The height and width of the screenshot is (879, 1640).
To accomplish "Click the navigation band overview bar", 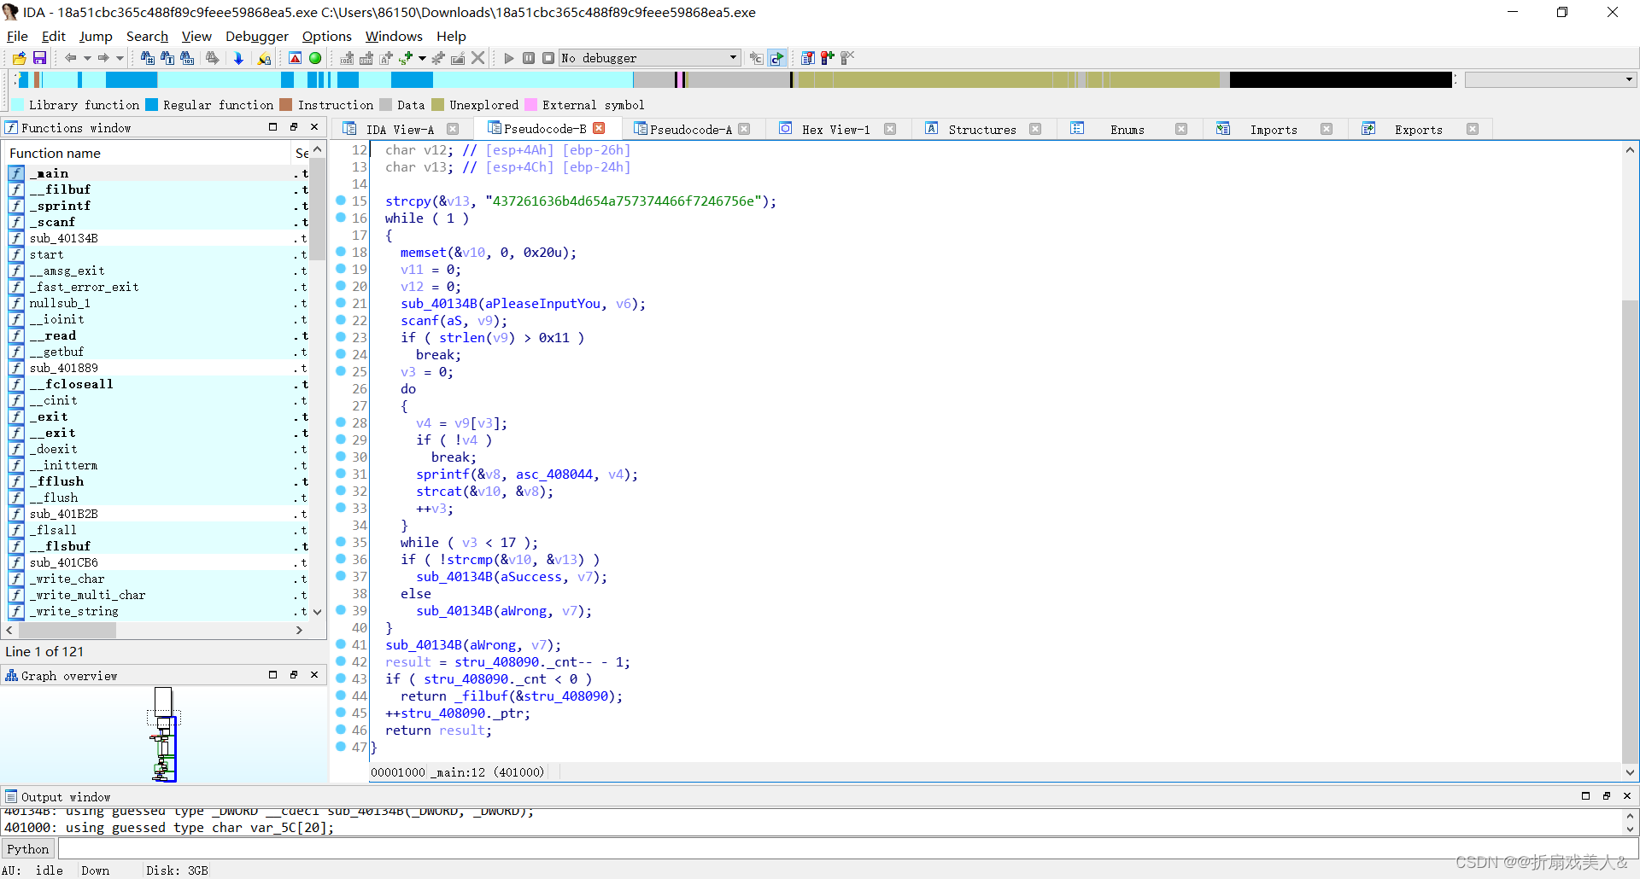I will [x=735, y=79].
